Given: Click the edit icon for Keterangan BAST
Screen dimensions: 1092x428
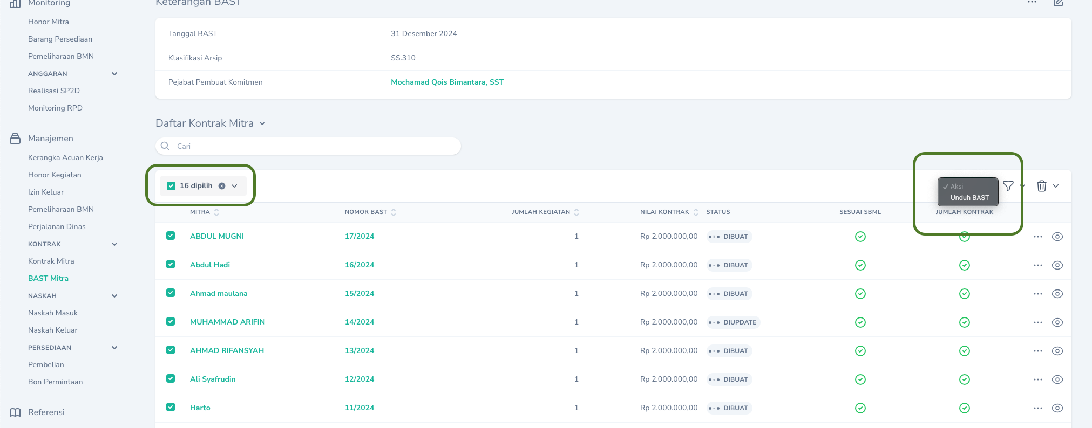Looking at the screenshot, I should click(x=1059, y=3).
